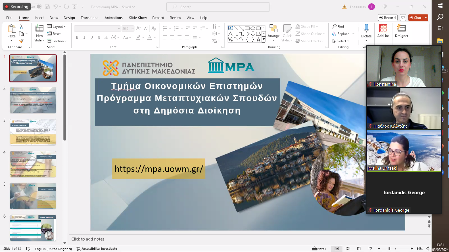Select the five-point Star shape
The image size is (449, 252).
point(258,39)
